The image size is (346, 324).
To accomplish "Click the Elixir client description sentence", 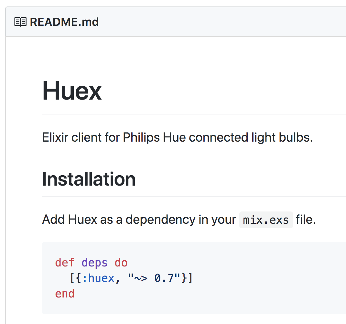I will pos(178,137).
